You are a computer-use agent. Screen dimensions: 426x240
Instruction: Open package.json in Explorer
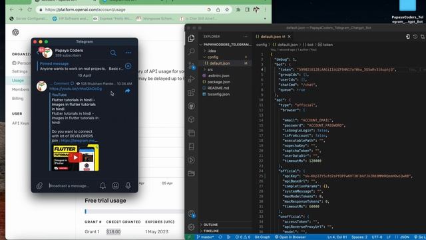219,82
